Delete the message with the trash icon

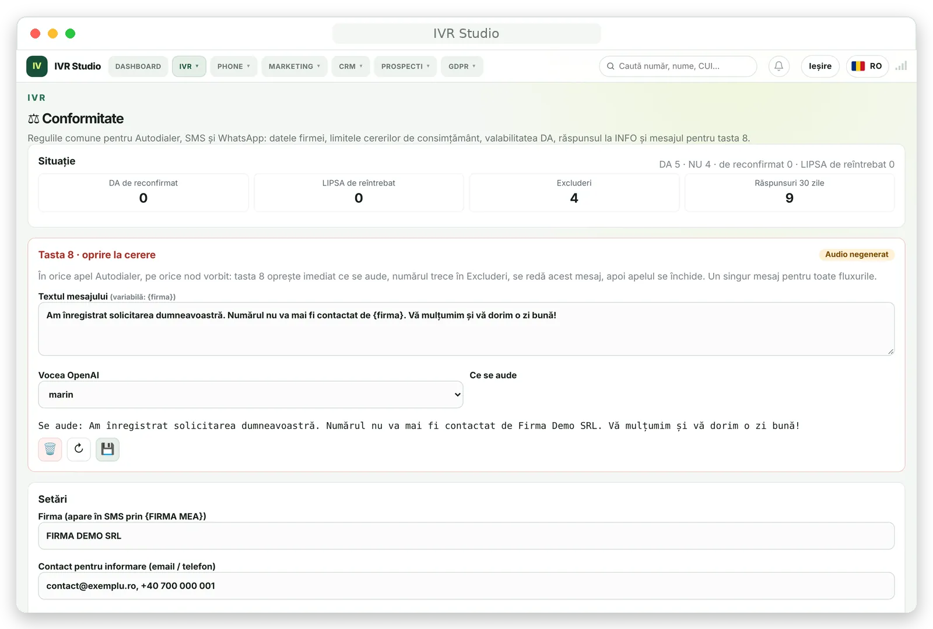pos(50,449)
